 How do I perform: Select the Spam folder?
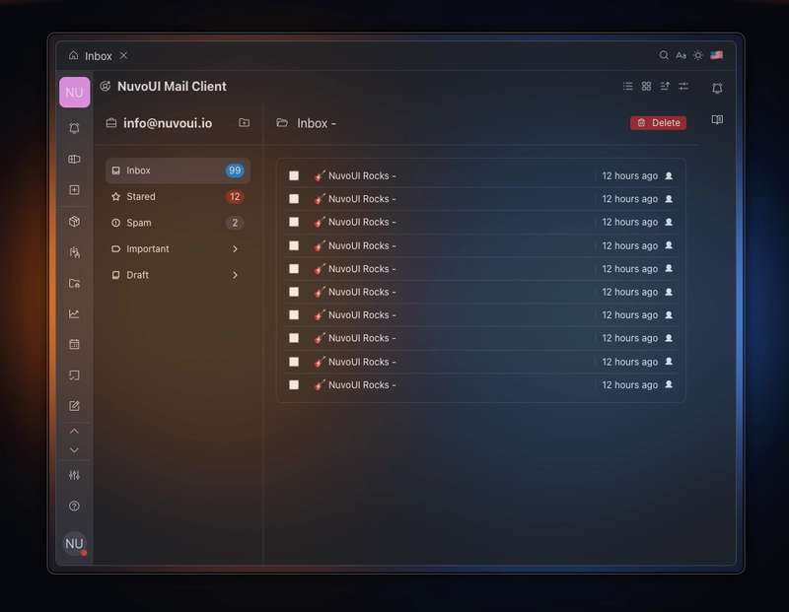point(178,223)
